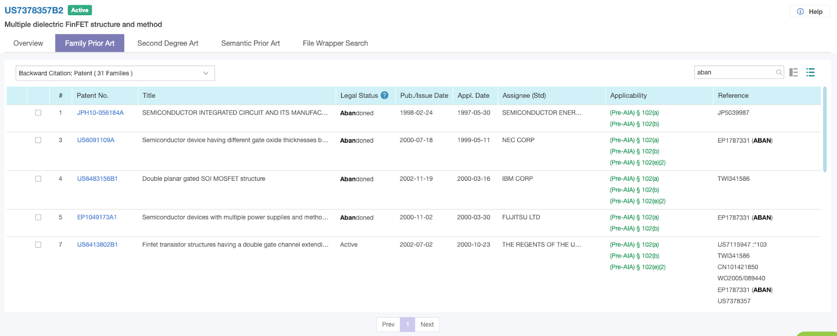Screen dimensions: 837x336
Task: Click the table's vertical scrollbar
Action: (x=825, y=130)
